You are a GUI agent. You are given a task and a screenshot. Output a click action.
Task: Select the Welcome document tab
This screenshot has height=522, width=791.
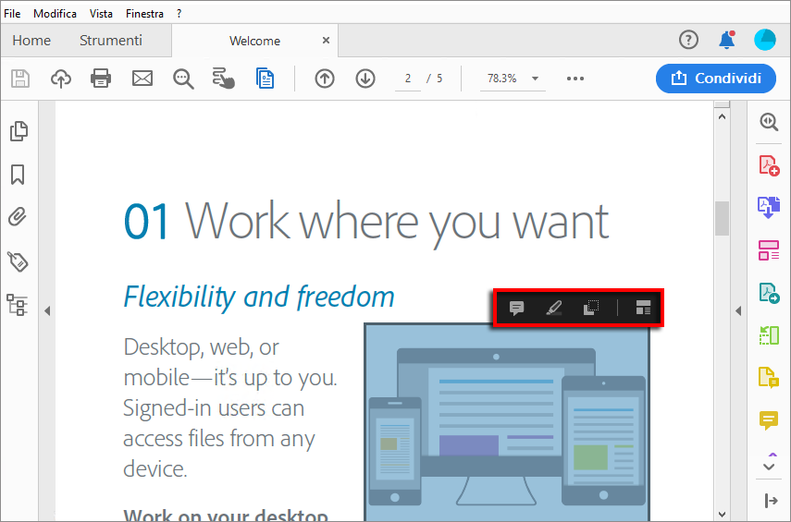point(254,41)
